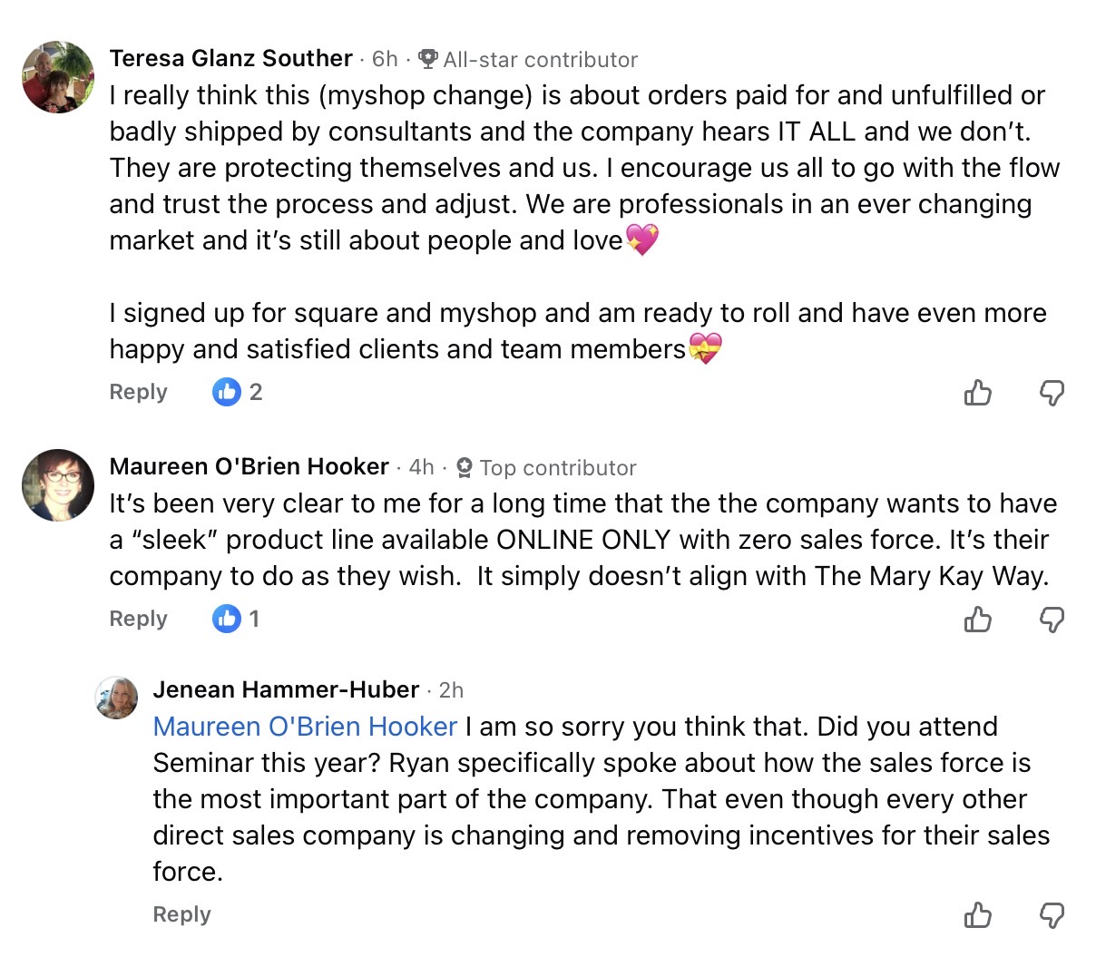This screenshot has width=1096, height=957.
Task: View the 2 likes on Teresa's comment
Action: pyautogui.click(x=237, y=392)
